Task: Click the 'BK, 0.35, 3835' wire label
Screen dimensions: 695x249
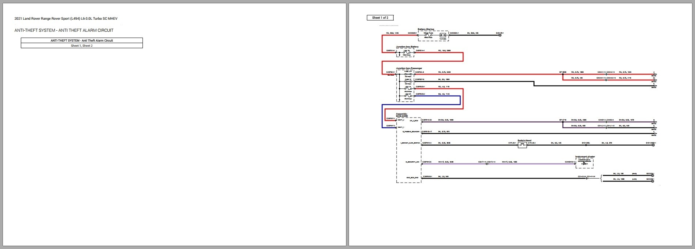Action: [x=444, y=143]
